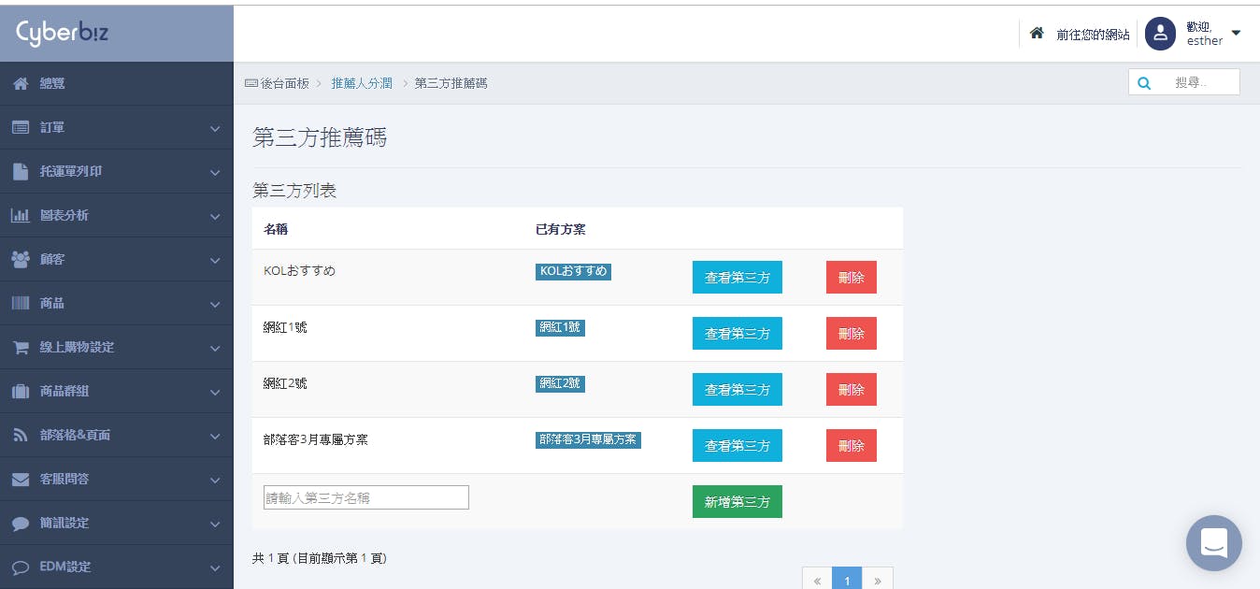Click the 名稱 column header
The width and height of the screenshot is (1260, 589).
(276, 229)
